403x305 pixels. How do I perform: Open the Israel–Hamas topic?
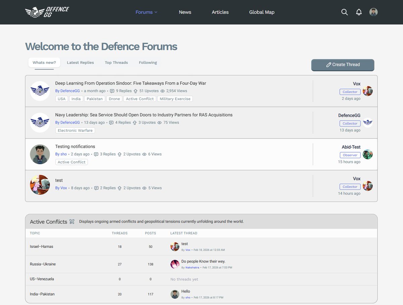(41, 246)
